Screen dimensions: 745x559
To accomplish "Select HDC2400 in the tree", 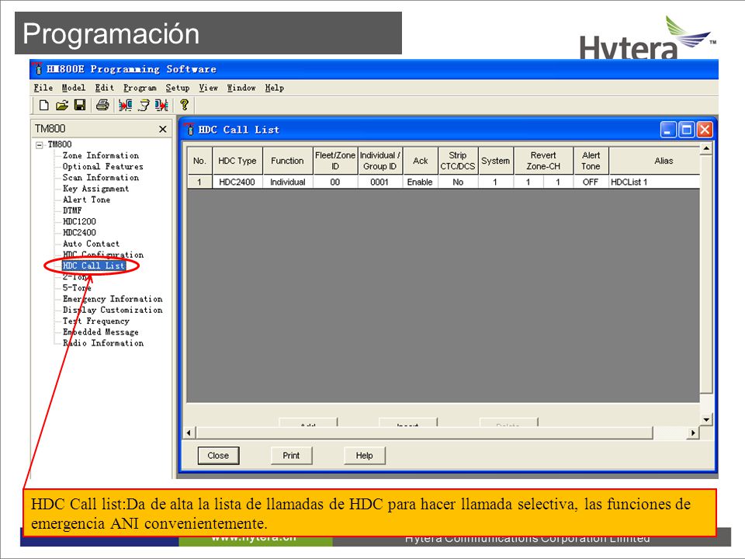I will [x=79, y=232].
